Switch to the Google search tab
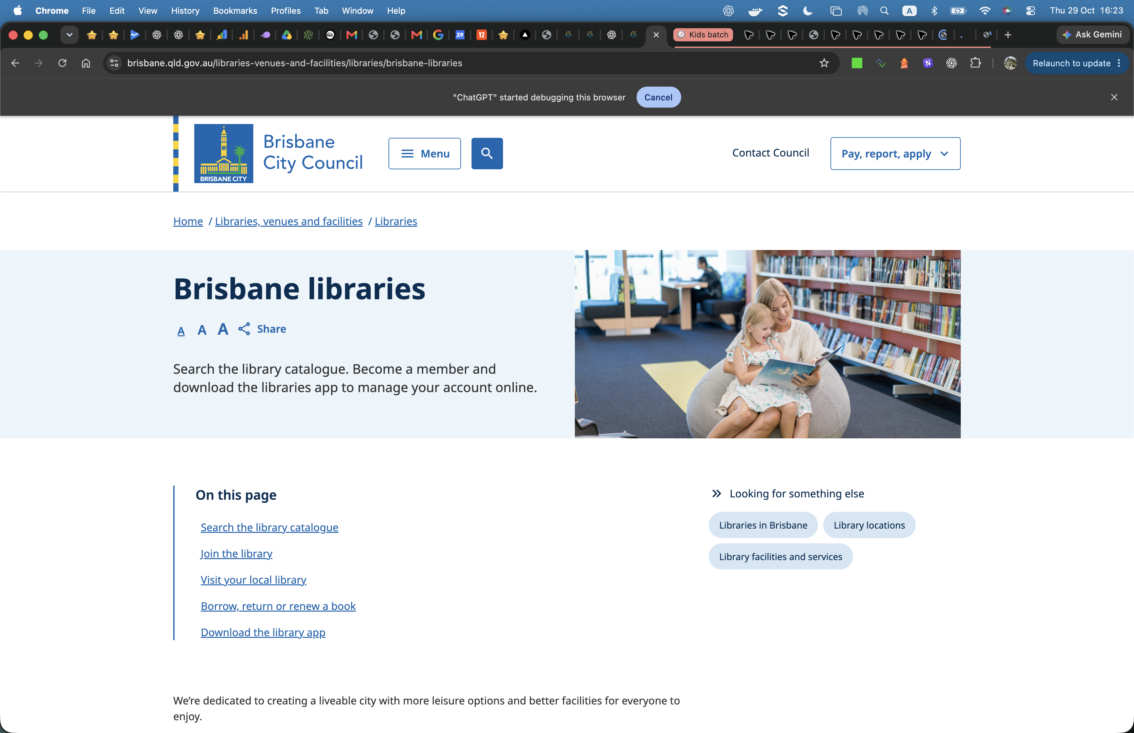1134x733 pixels. tap(438, 34)
